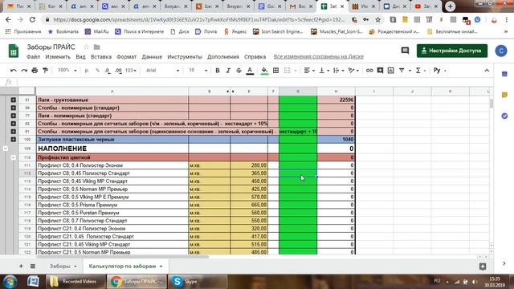Bookmark this page with star icon
This screenshot has width=514, height=289.
[x=377, y=19]
